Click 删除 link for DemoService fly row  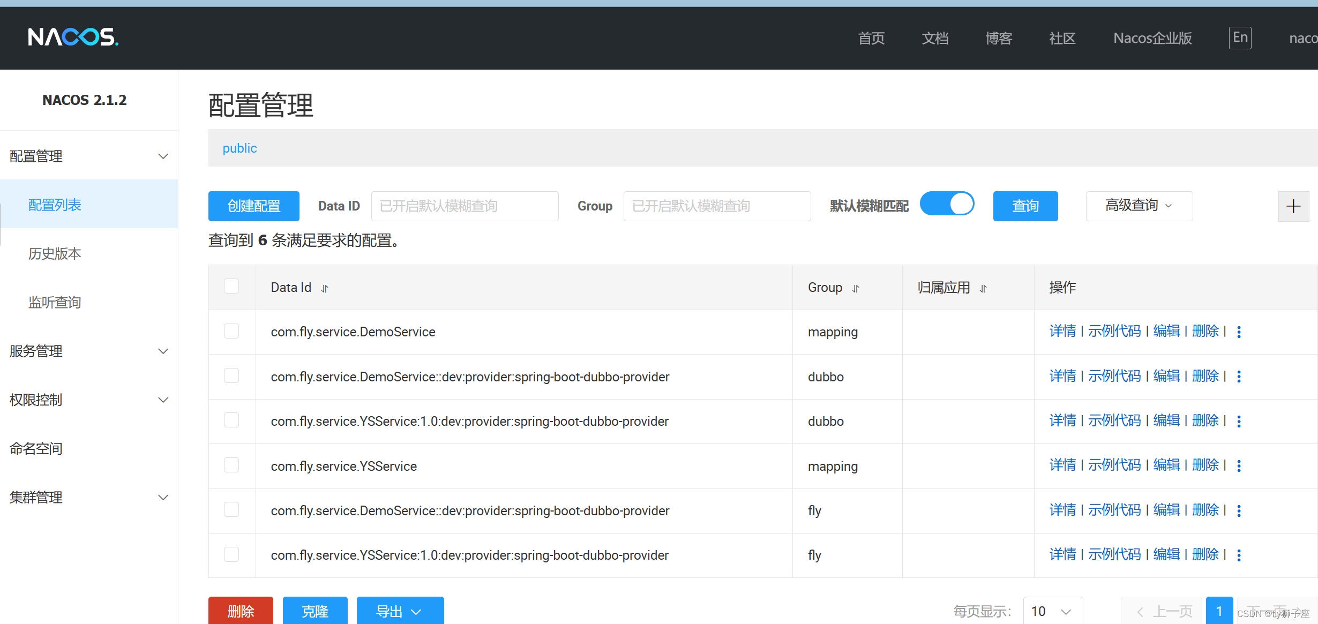coord(1205,510)
